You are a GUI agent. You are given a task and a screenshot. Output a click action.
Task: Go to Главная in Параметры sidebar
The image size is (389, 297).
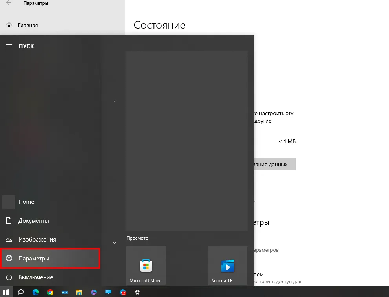click(62, 25)
